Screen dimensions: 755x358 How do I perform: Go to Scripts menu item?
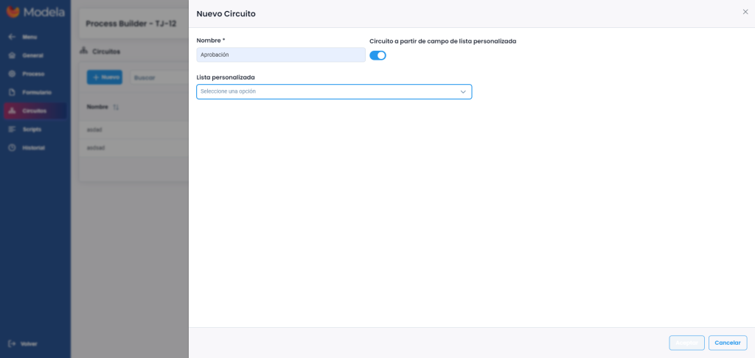coord(32,129)
